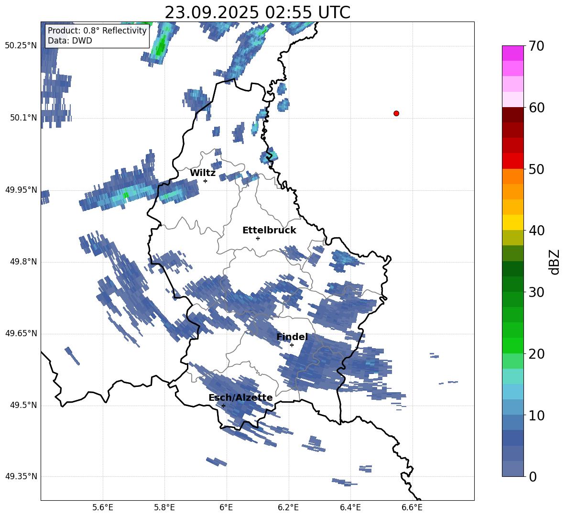Click the Ettelbruck cross location marker
The image size is (566, 517).
point(258,238)
